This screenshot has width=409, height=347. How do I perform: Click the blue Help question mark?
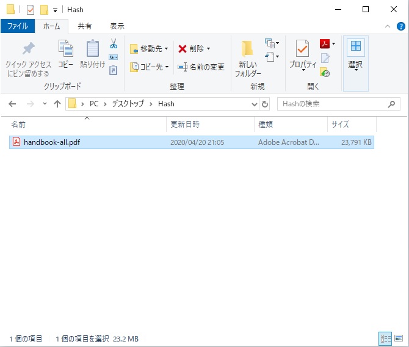(401, 26)
